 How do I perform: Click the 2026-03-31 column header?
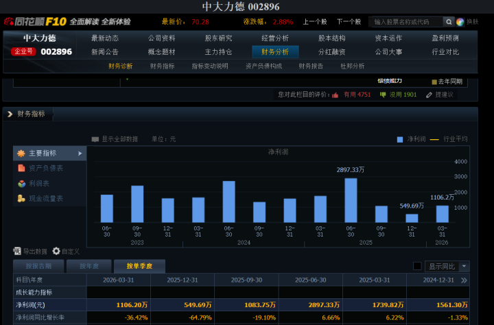pos(119,280)
